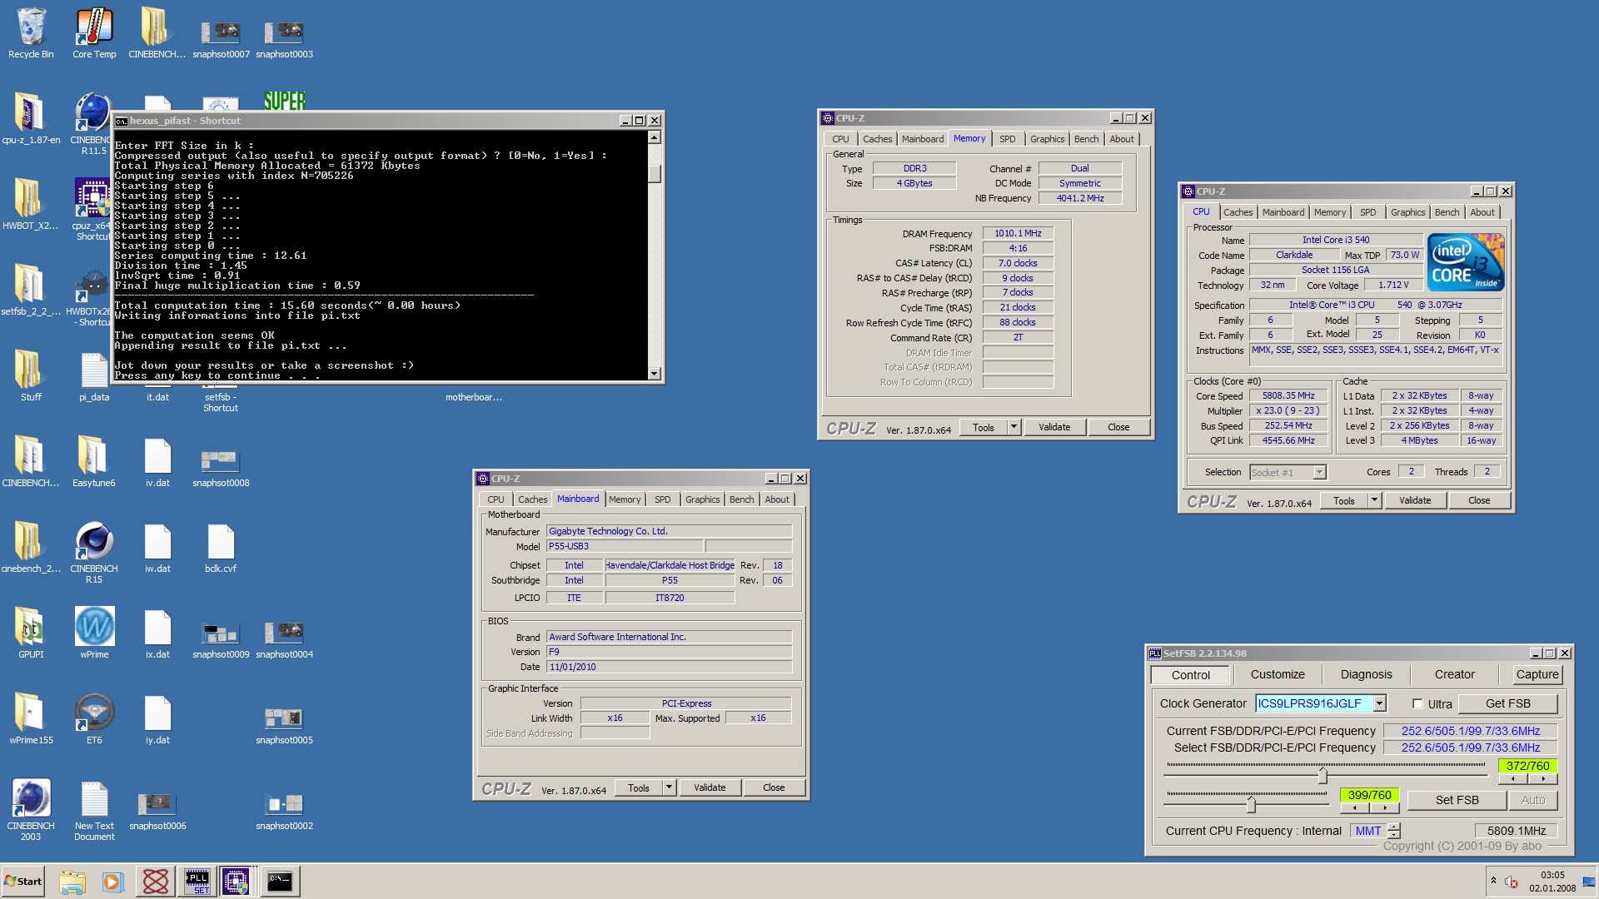This screenshot has height=899, width=1599.
Task: Click the Set FSB button
Action: [x=1457, y=800]
